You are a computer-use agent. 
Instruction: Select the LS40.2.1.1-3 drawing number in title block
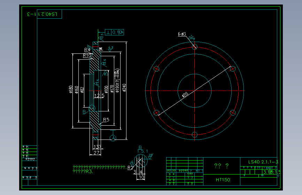click(263, 162)
